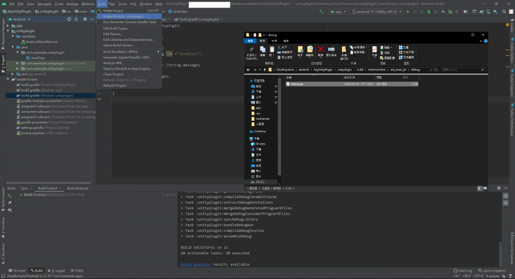Viewport: 515px width, 279px height.
Task: Open the SDK Manager toolbar icon
Action: point(495,12)
